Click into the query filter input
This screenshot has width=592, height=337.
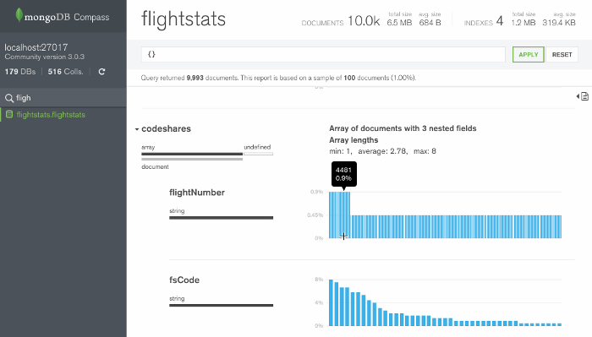pyautogui.click(x=323, y=55)
